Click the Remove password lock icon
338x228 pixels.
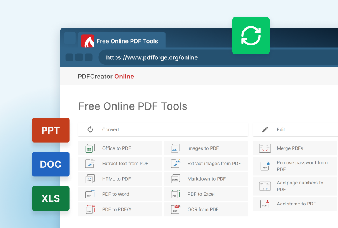(x=265, y=166)
